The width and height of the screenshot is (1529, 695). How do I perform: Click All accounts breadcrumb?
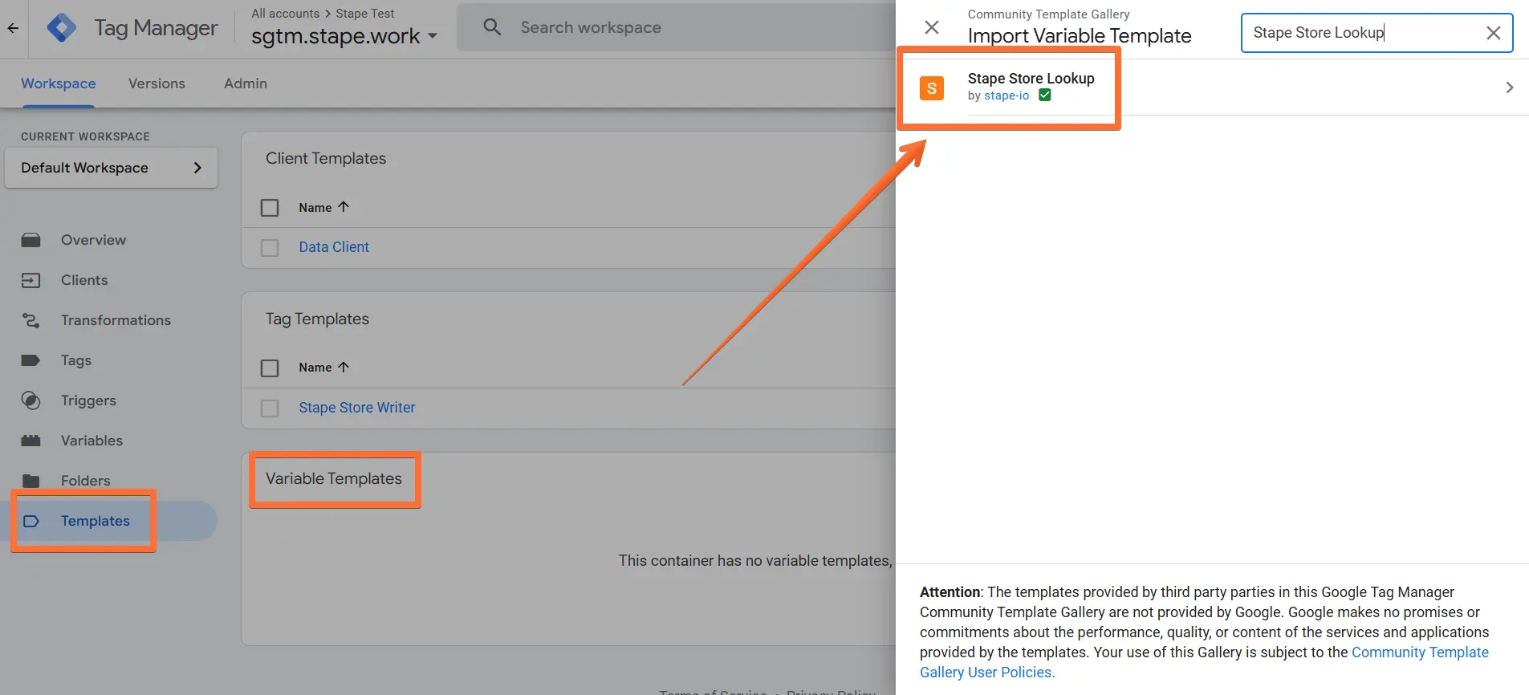285,14
